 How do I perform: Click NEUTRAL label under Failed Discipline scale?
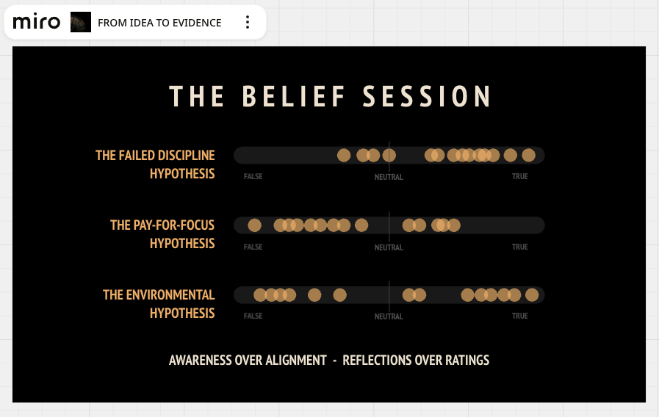tap(389, 177)
